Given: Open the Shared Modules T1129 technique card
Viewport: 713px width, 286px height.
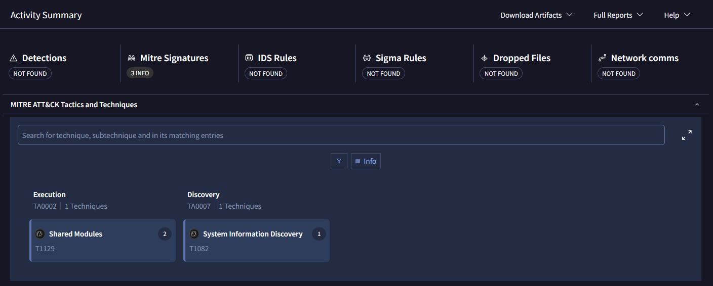Looking at the screenshot, I should click(103, 241).
